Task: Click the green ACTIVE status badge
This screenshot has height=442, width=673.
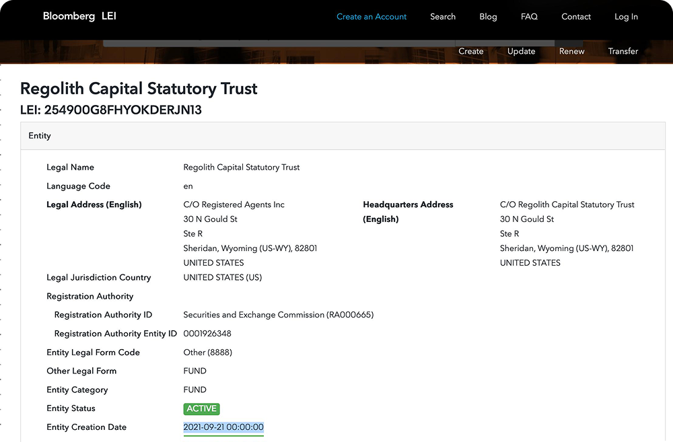Action: click(202, 408)
